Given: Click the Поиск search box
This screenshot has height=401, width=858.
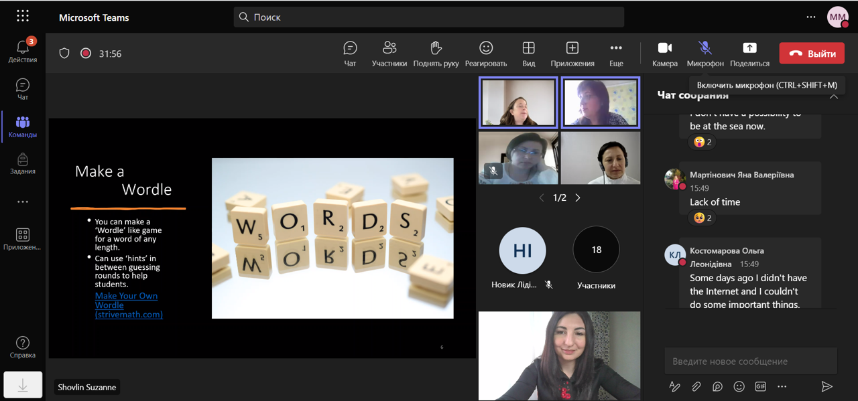Looking at the screenshot, I should [x=429, y=17].
